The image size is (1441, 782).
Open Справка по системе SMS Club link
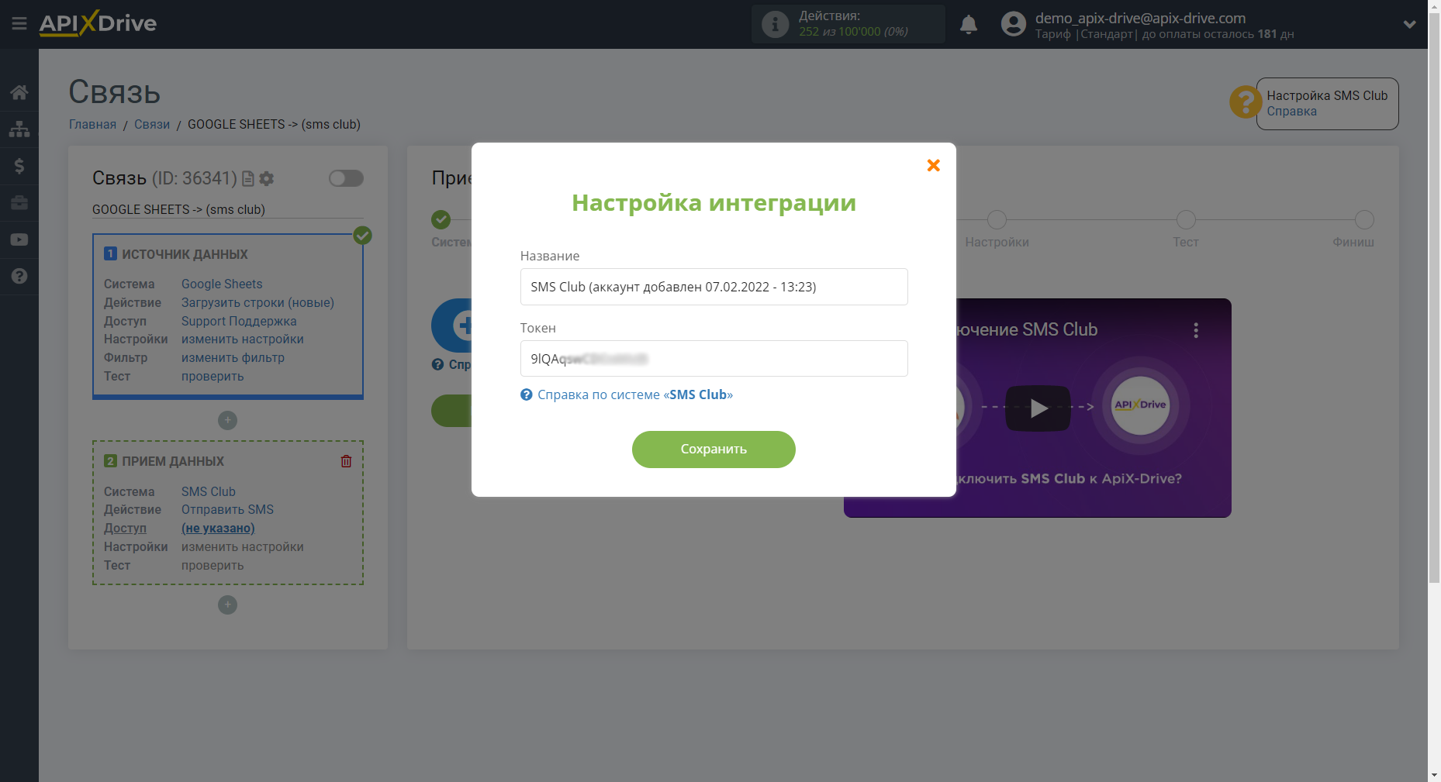[627, 394]
